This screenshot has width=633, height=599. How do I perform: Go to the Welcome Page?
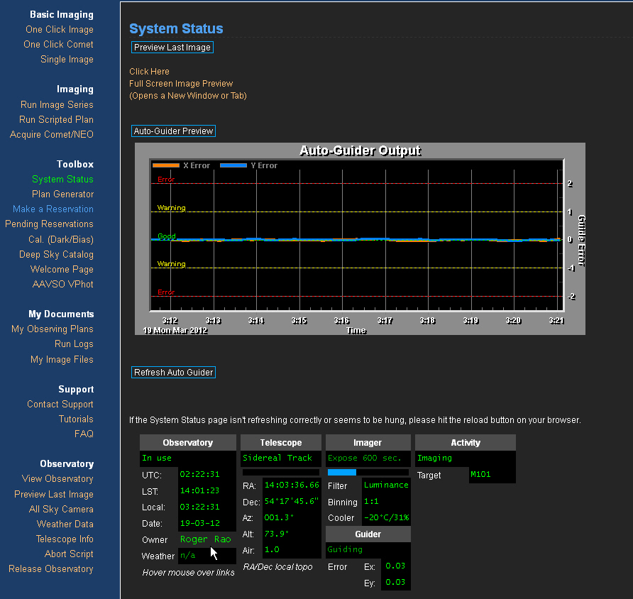click(62, 269)
